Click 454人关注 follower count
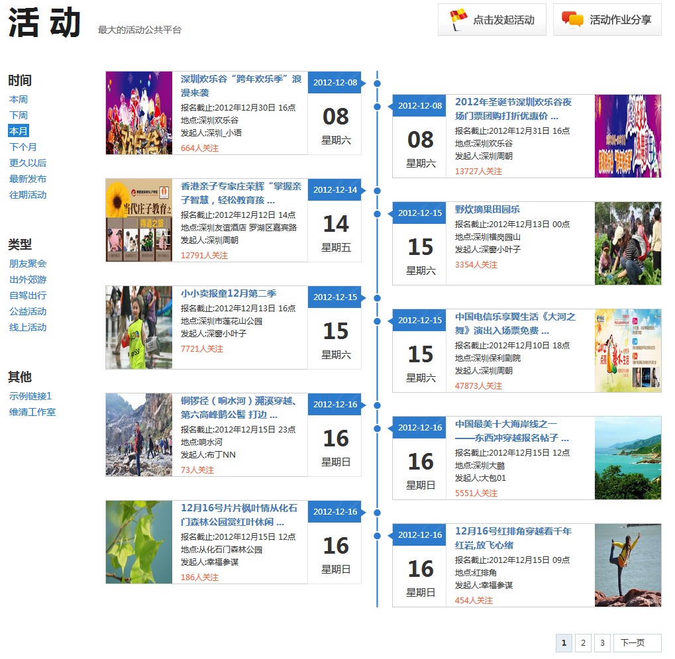This screenshot has height=659, width=675. pos(474,601)
